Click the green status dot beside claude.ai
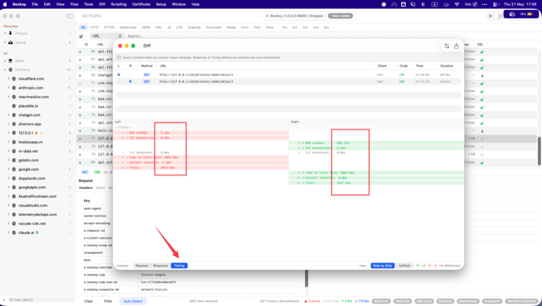This screenshot has width=542, height=306. pos(37,232)
